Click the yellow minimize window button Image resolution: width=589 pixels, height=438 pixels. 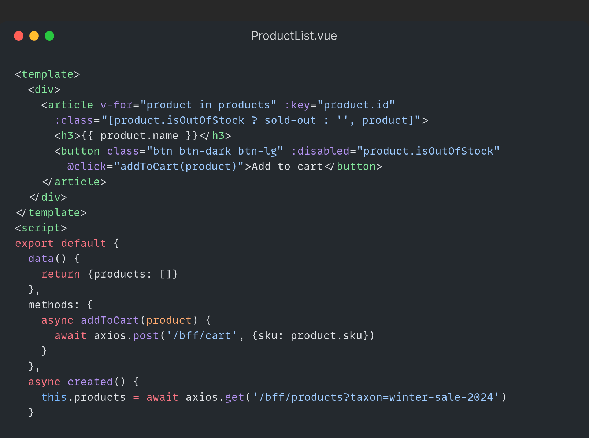pyautogui.click(x=34, y=36)
